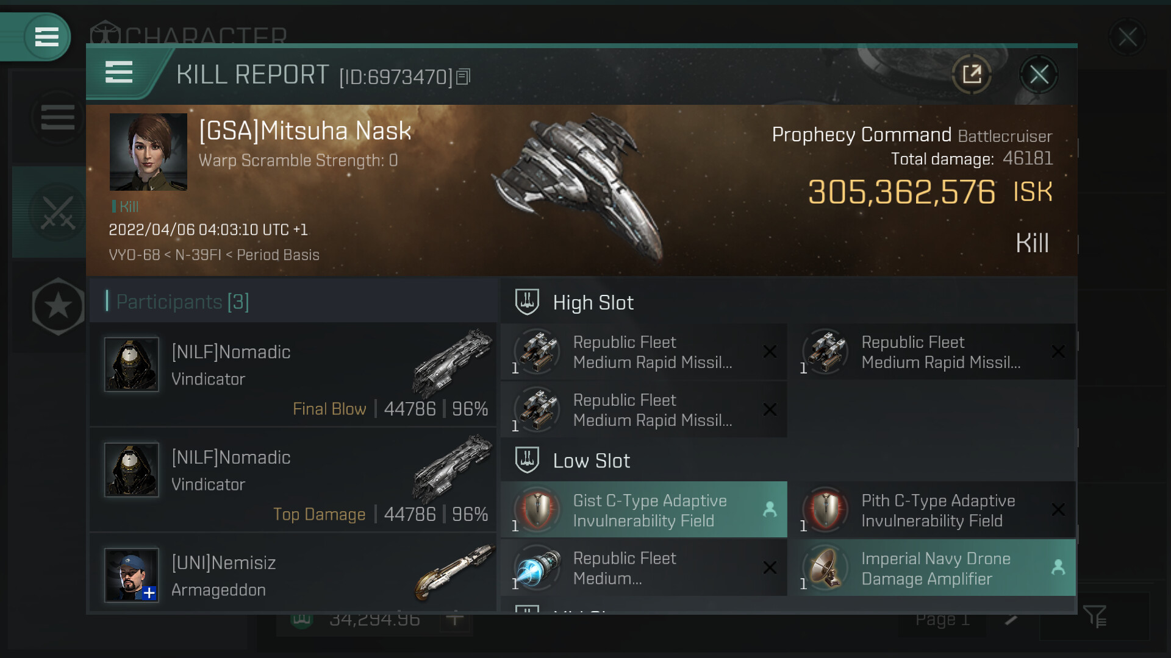View Mitsuha Nask's character portrait
1171x658 pixels.
pos(148,152)
